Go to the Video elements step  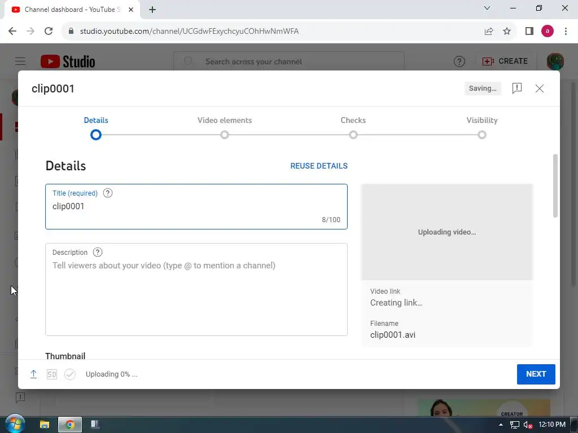[x=225, y=135]
